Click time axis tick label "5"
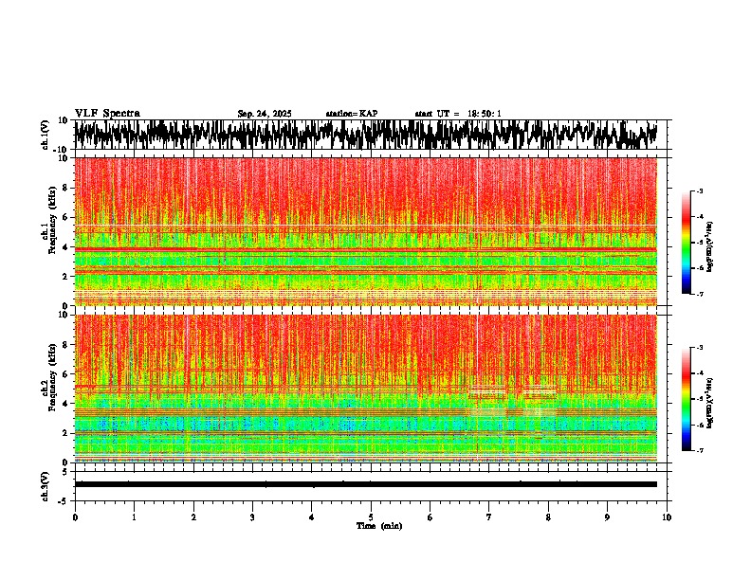Image resolution: width=751 pixels, height=580 pixels. pos(371,517)
